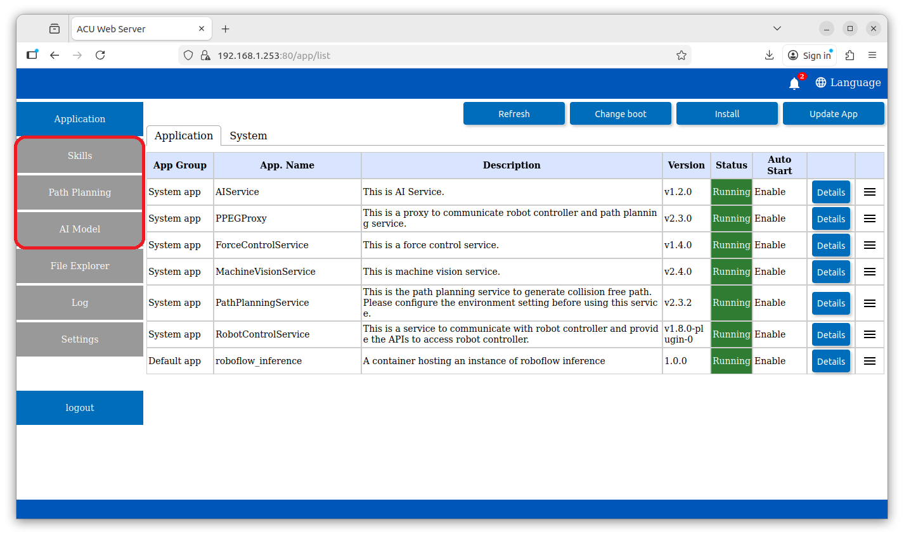The width and height of the screenshot is (904, 537).
Task: Open the browser downloads icon
Action: 769,55
